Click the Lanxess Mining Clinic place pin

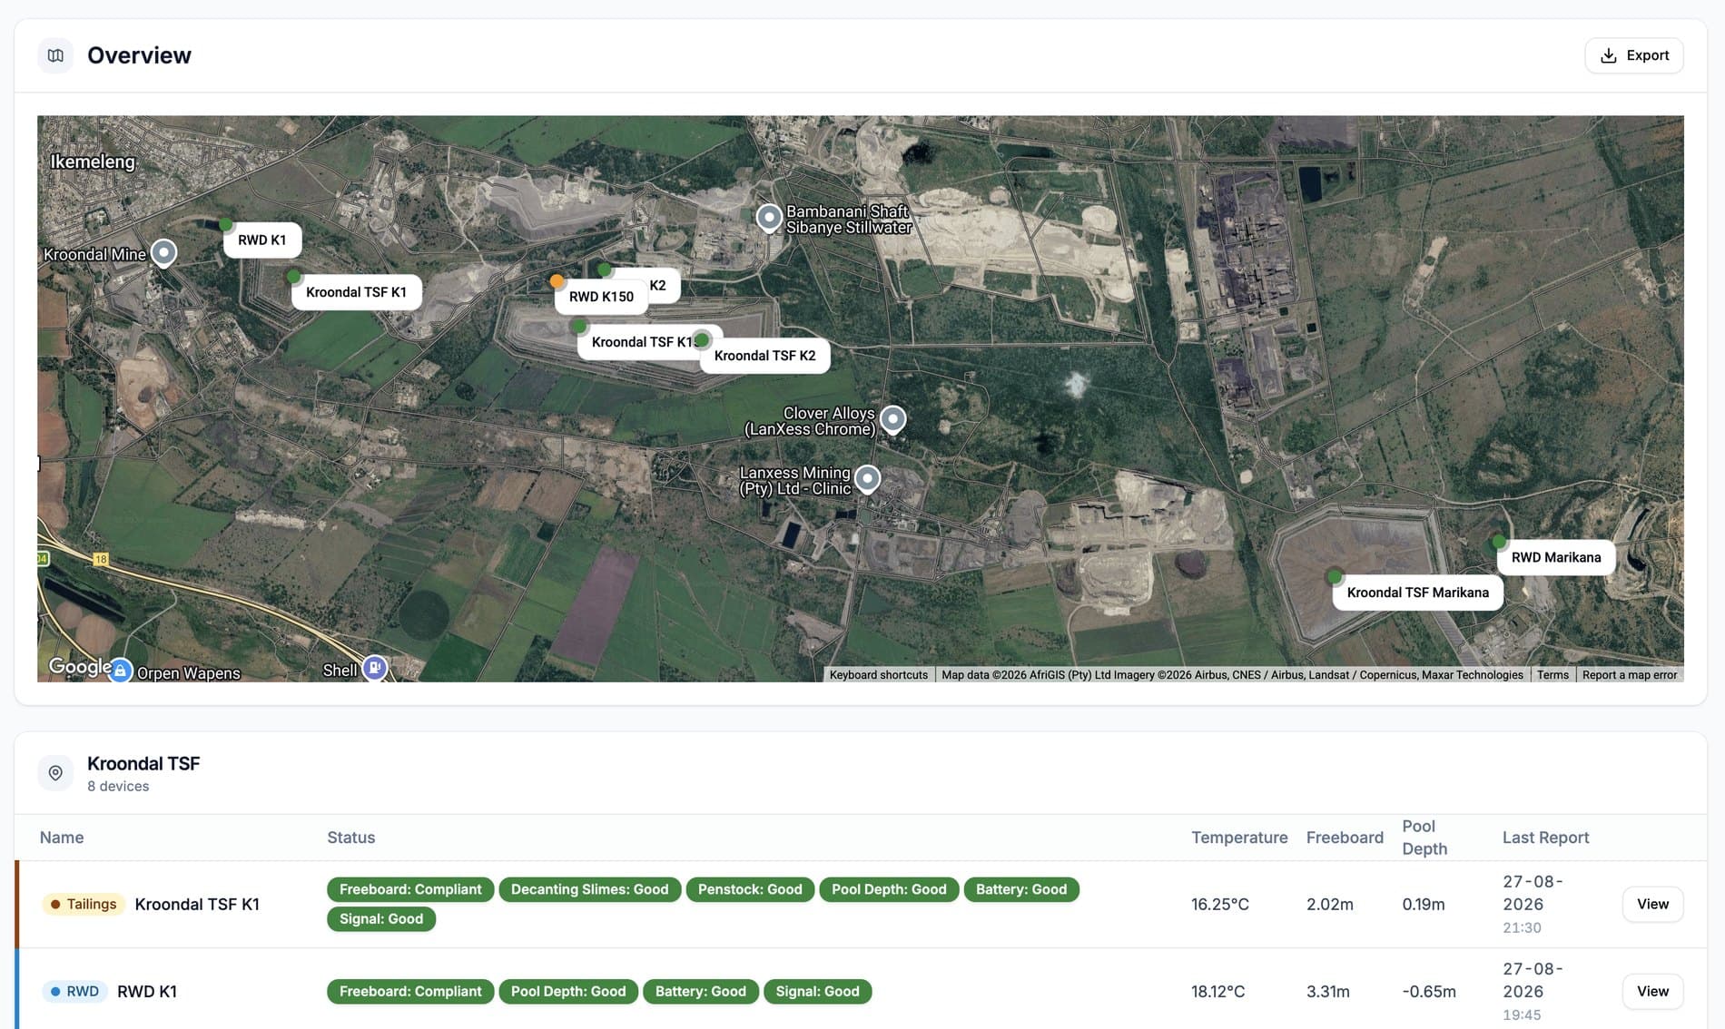[868, 478]
